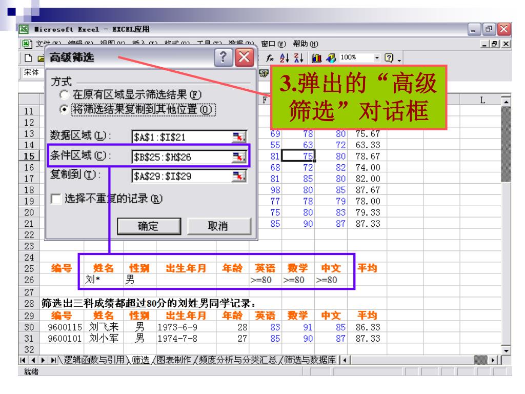Screen dimensions: 525x394
Task: Click cell with 9600115
Action: pyautogui.click(x=62, y=327)
